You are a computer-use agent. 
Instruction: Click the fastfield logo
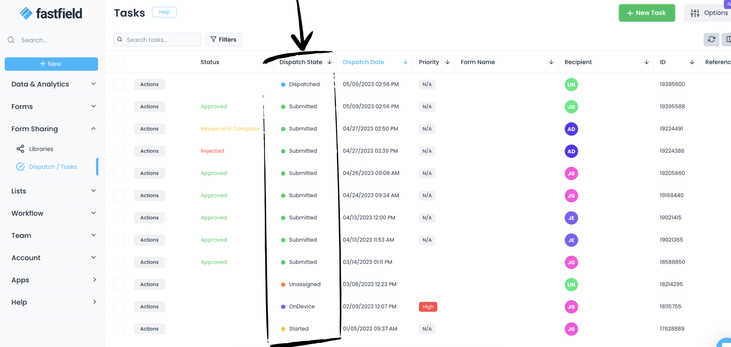[x=51, y=13]
